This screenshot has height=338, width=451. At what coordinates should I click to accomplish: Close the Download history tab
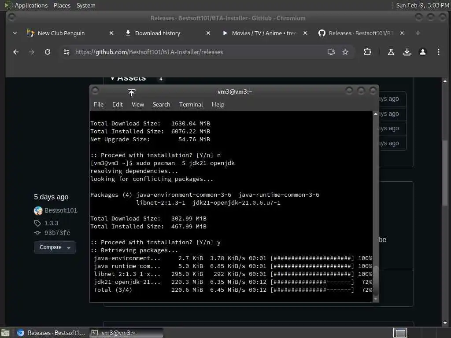pyautogui.click(x=208, y=33)
